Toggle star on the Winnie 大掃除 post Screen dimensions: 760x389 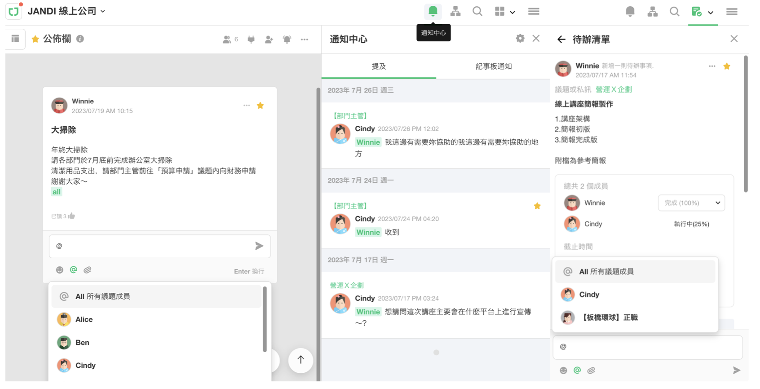(x=260, y=106)
